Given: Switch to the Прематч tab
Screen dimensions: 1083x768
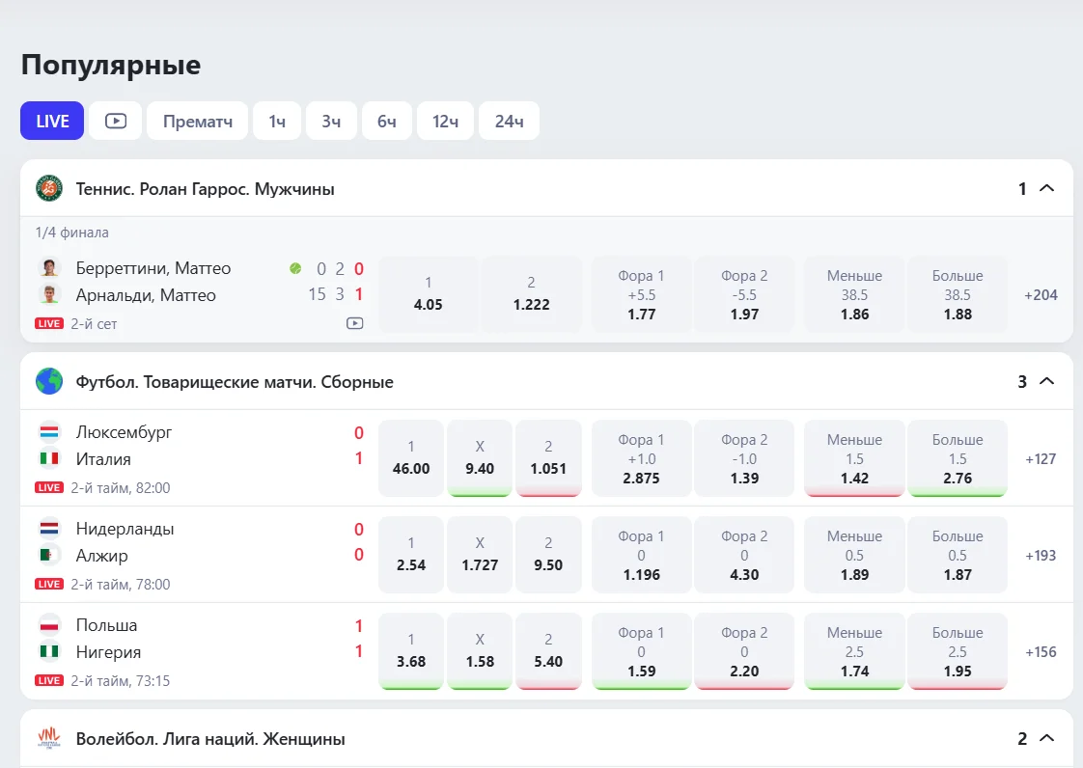Looking at the screenshot, I should coord(198,121).
